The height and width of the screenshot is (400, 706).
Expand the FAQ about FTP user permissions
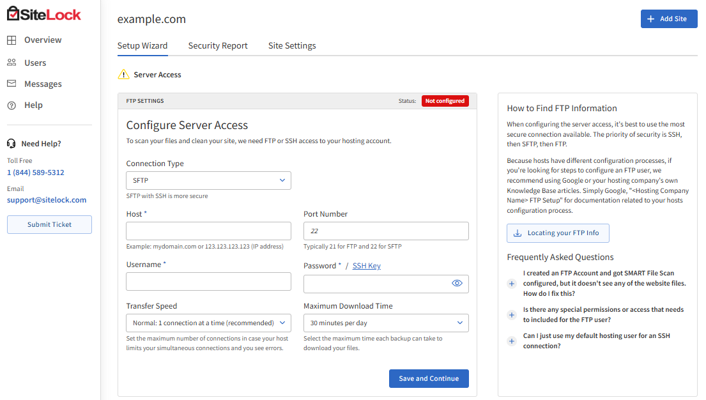511,314
